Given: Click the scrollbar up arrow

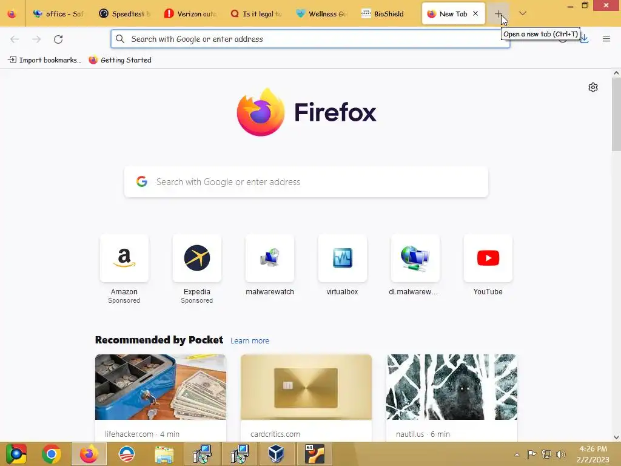Looking at the screenshot, I should coord(616,73).
